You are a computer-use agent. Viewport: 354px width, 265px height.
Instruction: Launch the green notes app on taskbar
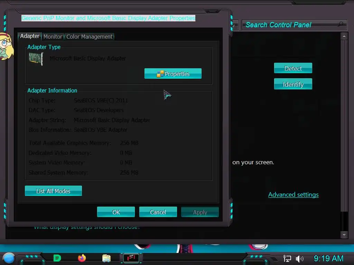tap(57, 258)
